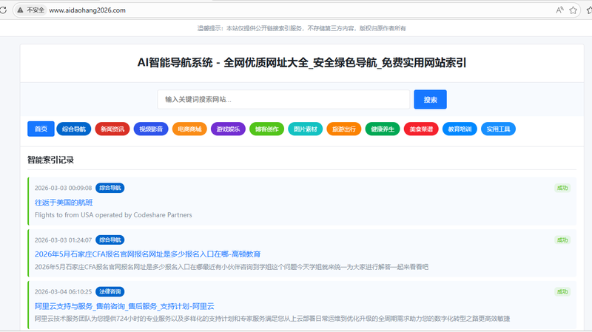The image size is (592, 332).
Task: Select the 首页 tab
Action: (41, 129)
